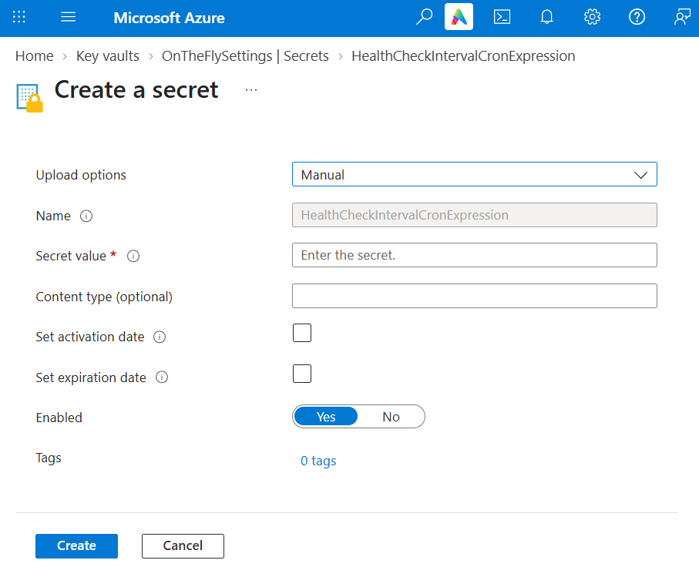Show info tooltip for Set expiration date
699x567 pixels.
[162, 377]
